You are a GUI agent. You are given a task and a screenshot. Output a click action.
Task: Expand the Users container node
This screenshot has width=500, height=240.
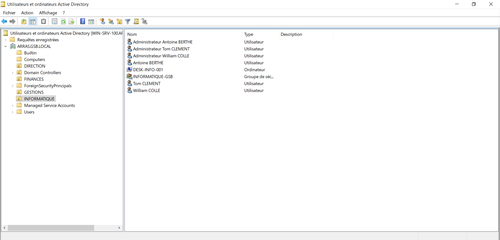pyautogui.click(x=13, y=112)
